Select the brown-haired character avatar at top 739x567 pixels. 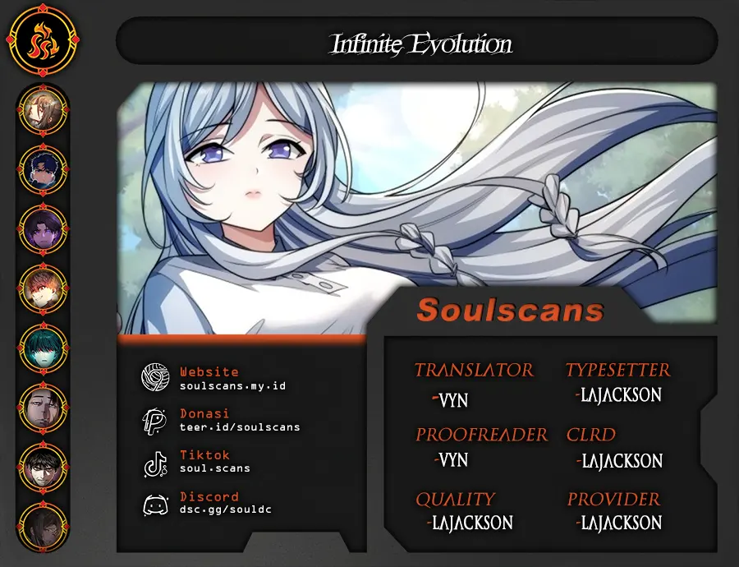point(43,110)
